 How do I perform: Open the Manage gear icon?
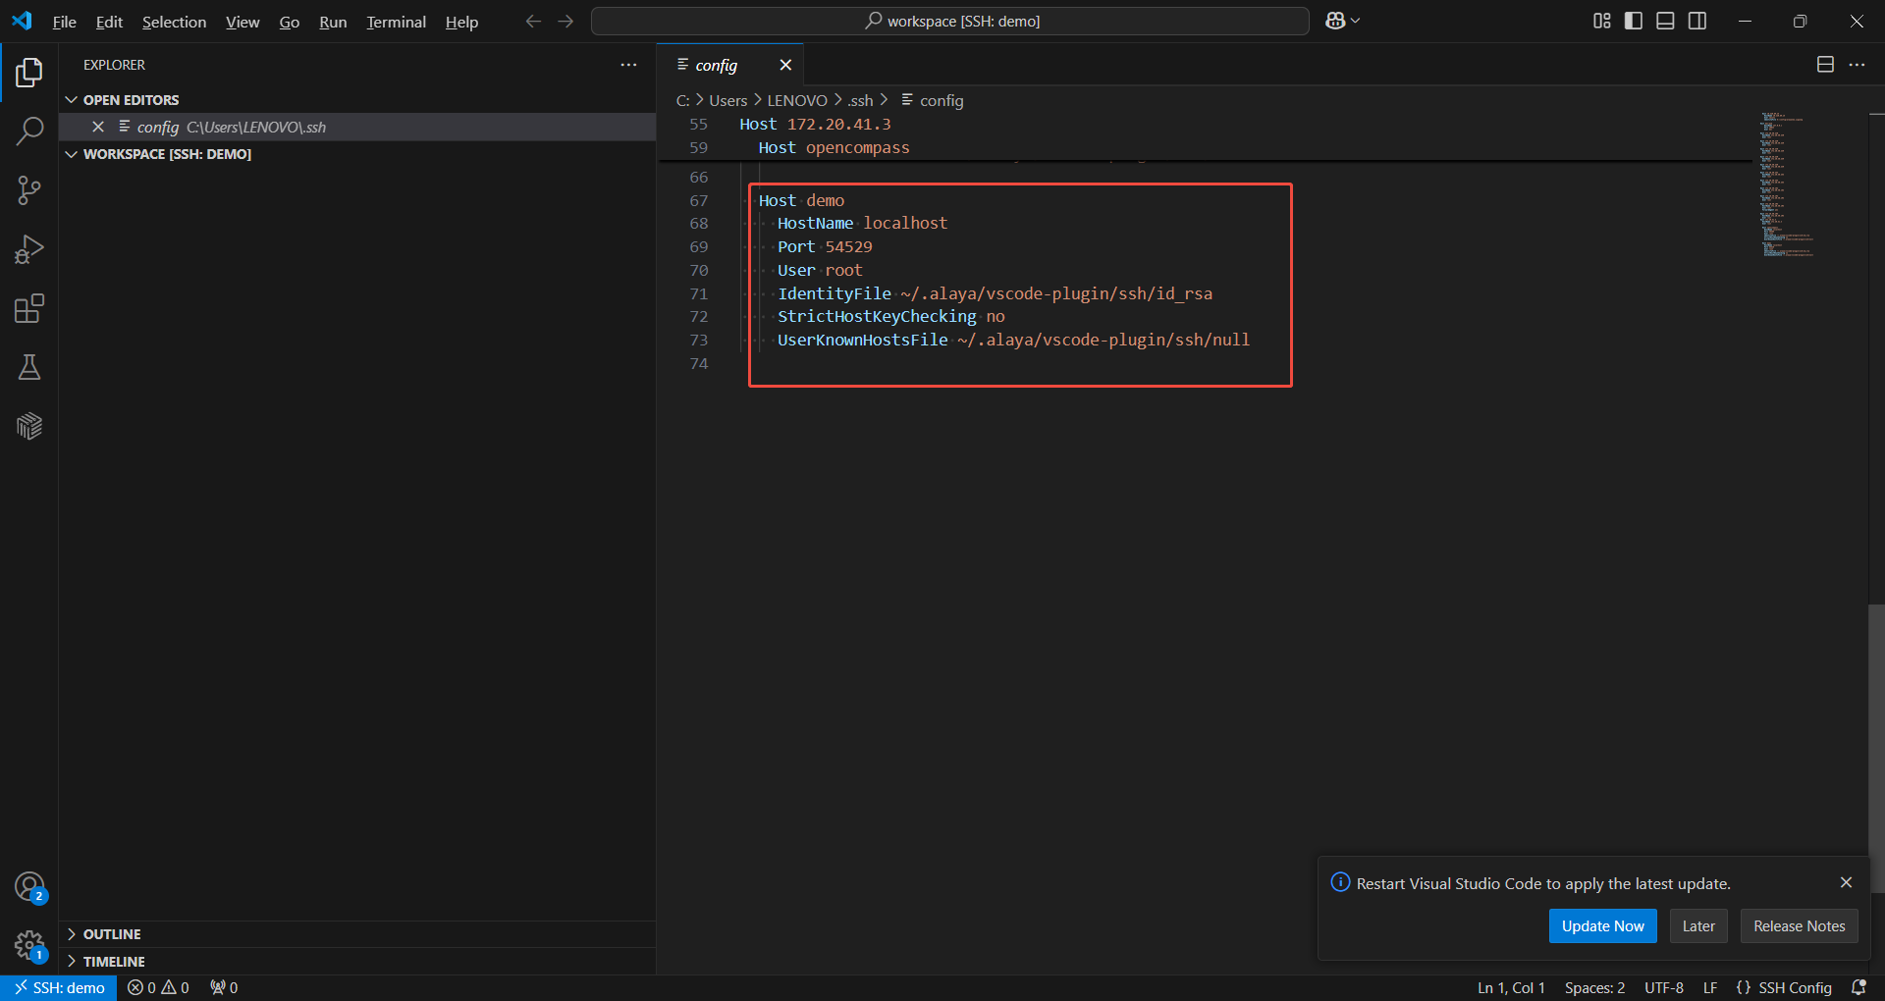pos(29,945)
